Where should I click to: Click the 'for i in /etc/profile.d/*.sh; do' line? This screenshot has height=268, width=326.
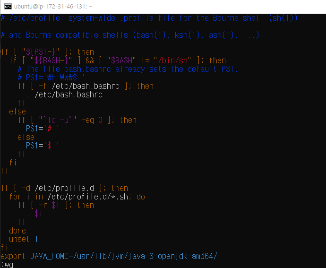(77, 197)
